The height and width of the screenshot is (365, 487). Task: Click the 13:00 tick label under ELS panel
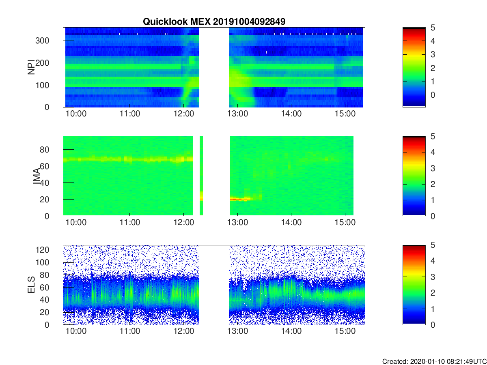coord(237,332)
